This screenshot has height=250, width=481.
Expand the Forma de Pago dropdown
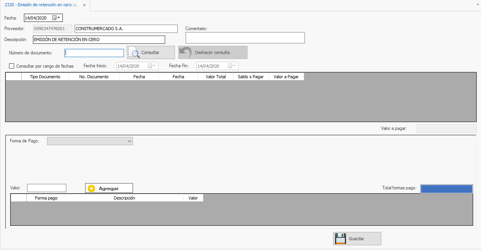pyautogui.click(x=129, y=141)
